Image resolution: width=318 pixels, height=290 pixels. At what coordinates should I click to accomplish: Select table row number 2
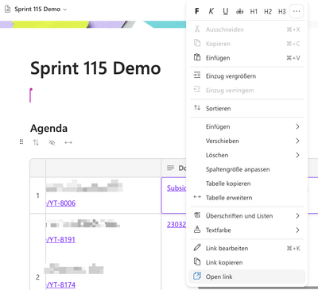pyautogui.click(x=37, y=277)
